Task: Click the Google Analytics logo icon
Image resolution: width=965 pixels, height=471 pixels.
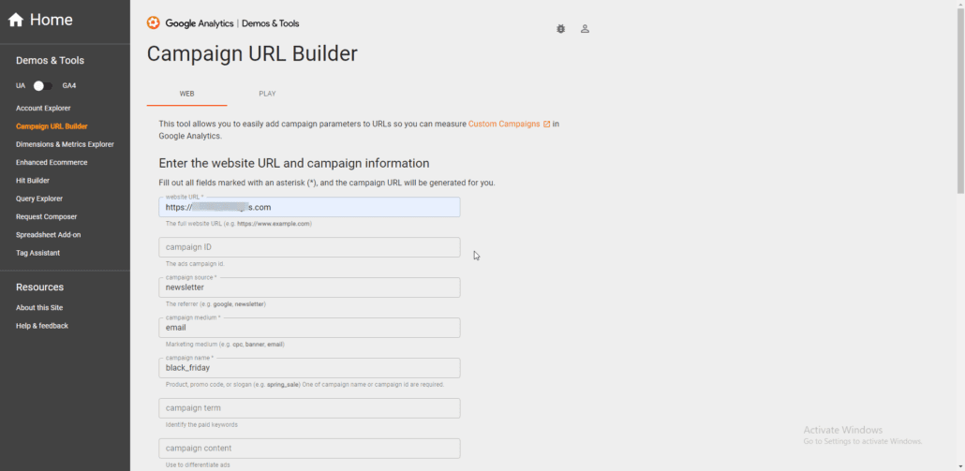Action: 154,23
